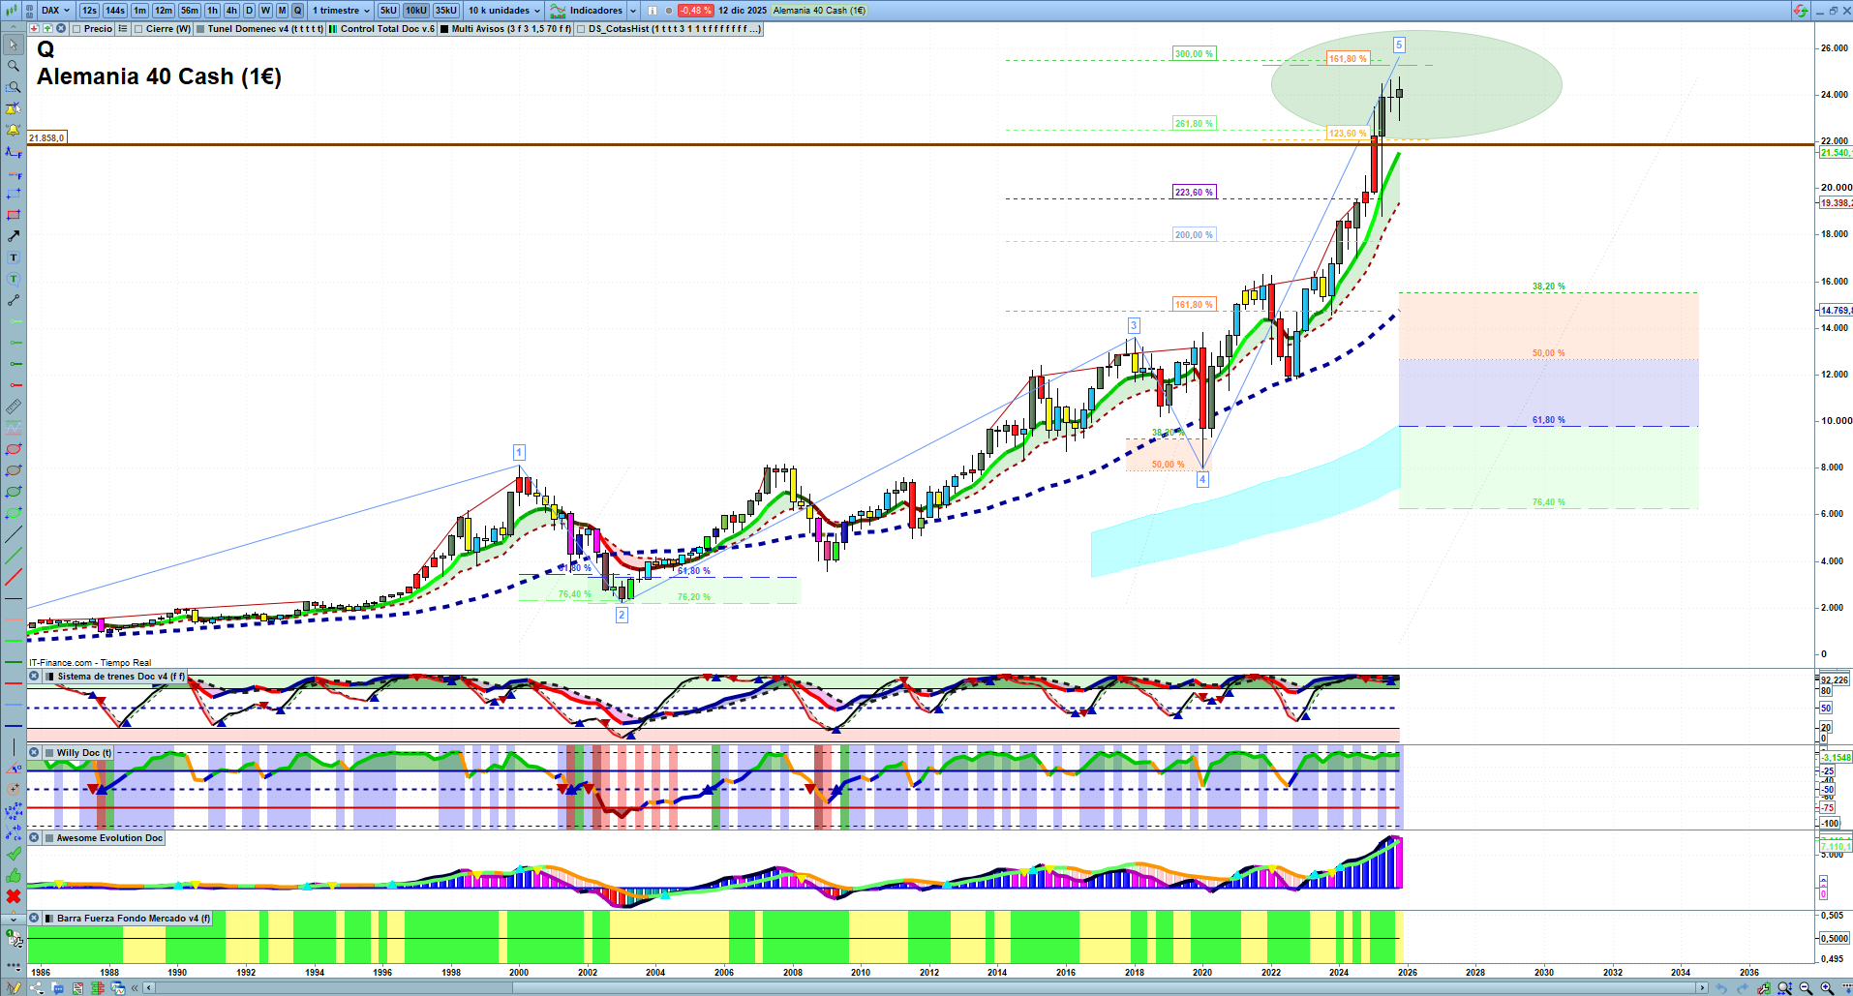
Task: Click the pencil drawing icon at bottom-left corner
Action: coord(14,988)
